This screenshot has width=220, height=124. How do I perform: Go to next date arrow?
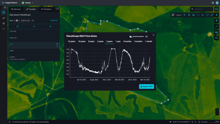(x=19, y=20)
